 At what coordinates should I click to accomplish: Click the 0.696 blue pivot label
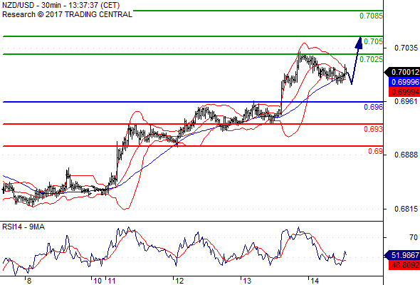373,107
